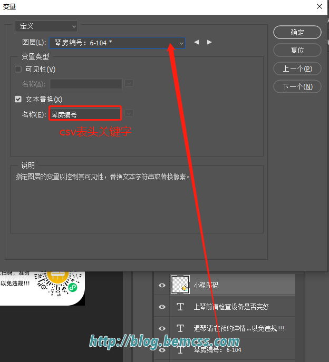Click text icon of 退琴请在预约详情 layer

pos(180,328)
